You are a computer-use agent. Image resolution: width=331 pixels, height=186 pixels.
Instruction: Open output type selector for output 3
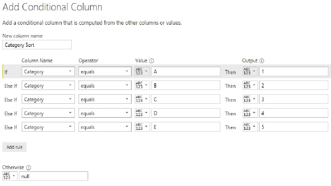click(x=250, y=99)
